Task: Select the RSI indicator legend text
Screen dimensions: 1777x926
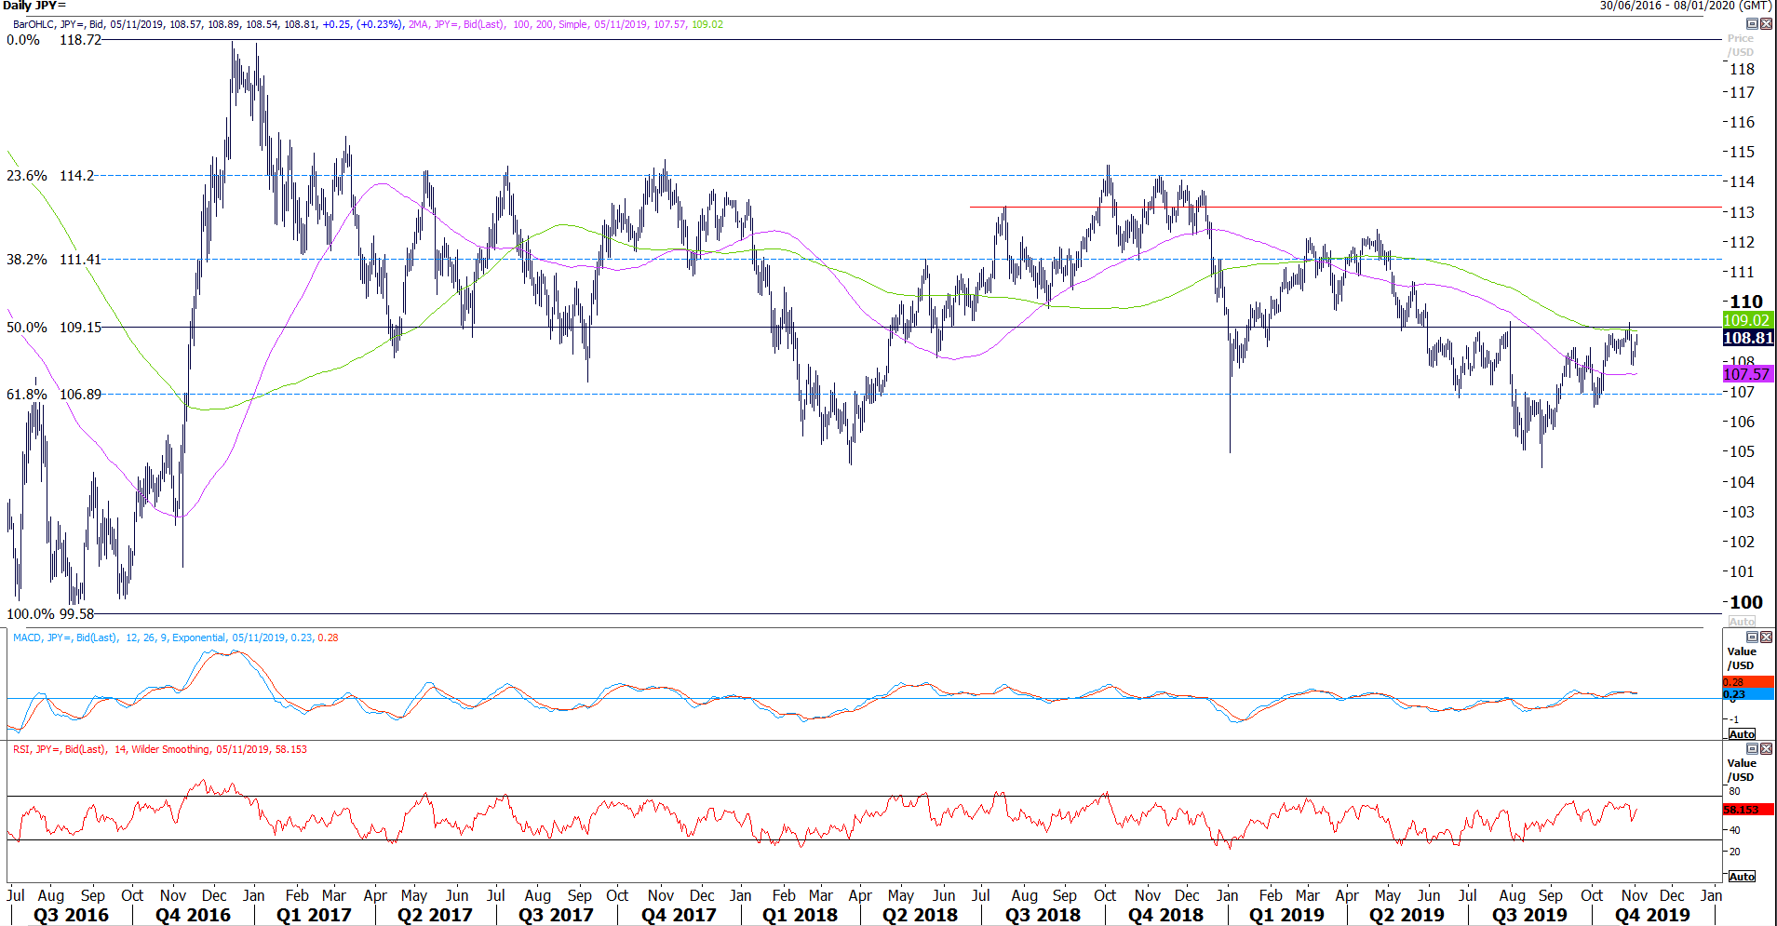Action: (x=159, y=749)
